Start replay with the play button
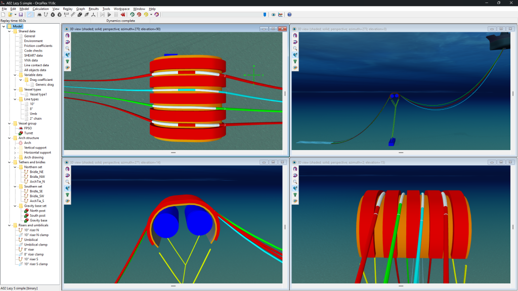Screen dimensions: 518x291 (109, 15)
